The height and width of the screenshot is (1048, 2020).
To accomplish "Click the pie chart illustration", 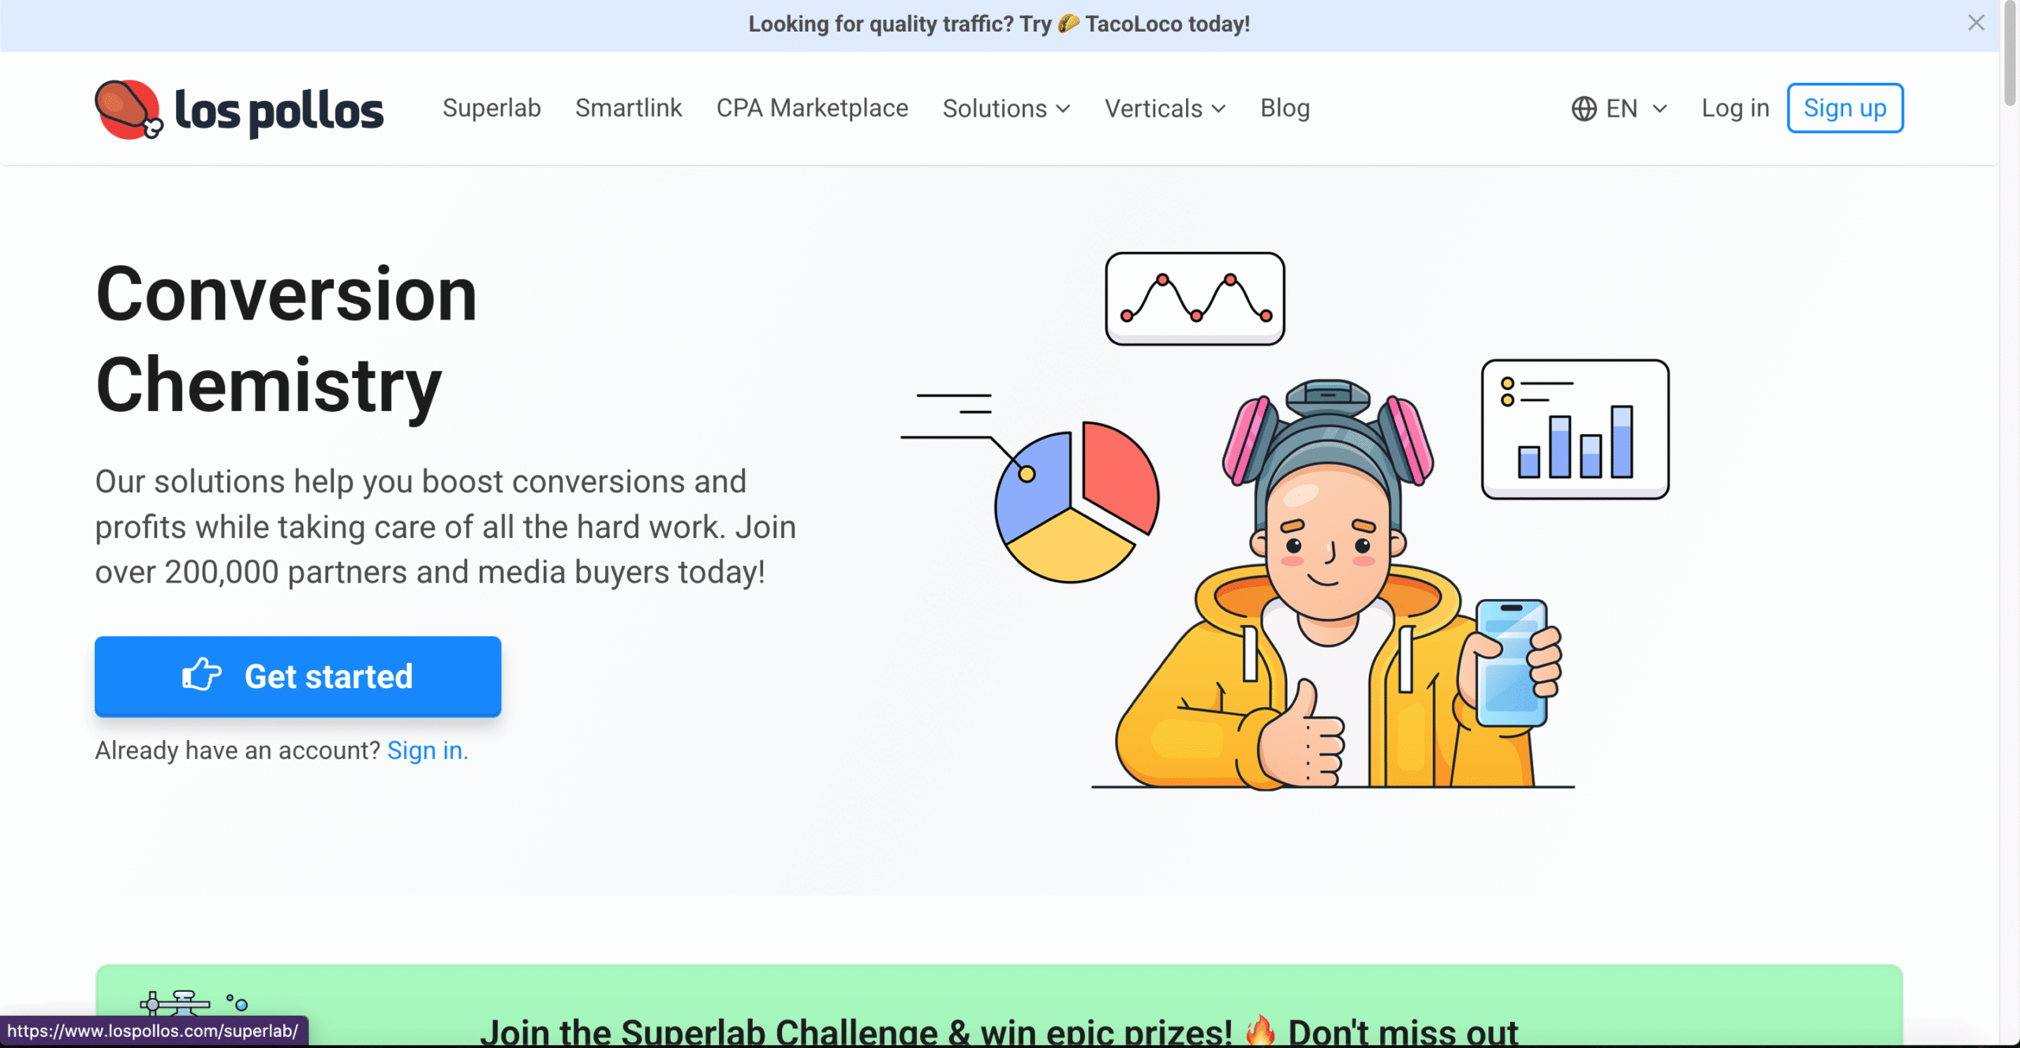I will click(1076, 503).
